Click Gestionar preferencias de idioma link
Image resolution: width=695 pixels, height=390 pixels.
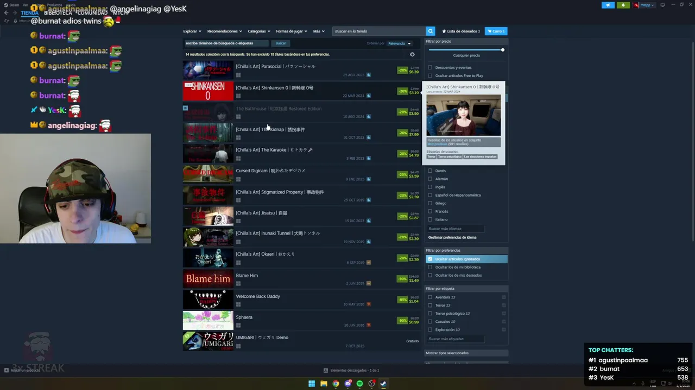[452, 237]
